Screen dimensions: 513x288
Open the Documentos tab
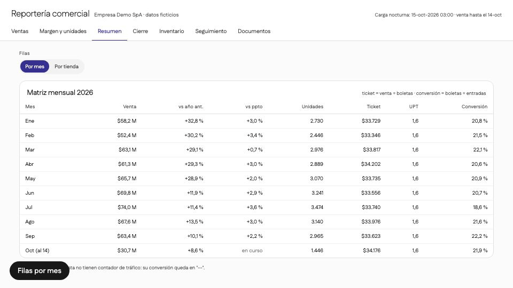254,31
